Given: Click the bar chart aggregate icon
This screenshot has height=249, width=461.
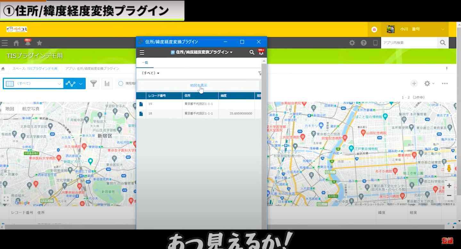Looking at the screenshot, I should pyautogui.click(x=107, y=83).
